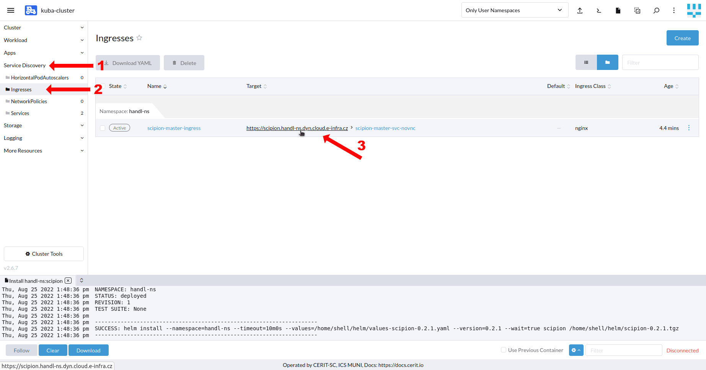Select the Install handl-ns:scipion tab
Viewport: 706px width, 370px height.
point(36,281)
